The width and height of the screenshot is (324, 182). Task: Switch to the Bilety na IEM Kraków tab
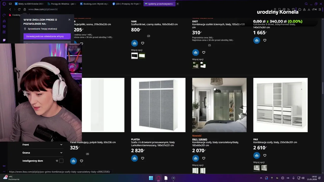point(30,4)
